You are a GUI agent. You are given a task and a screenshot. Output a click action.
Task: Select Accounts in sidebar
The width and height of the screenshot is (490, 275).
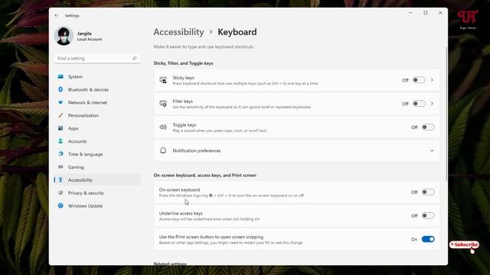[x=97, y=141]
